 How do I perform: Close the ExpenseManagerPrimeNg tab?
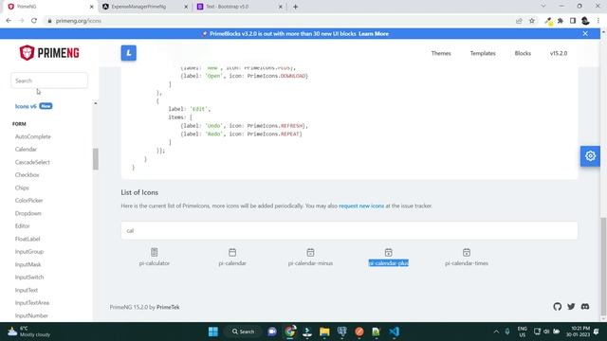(x=186, y=7)
